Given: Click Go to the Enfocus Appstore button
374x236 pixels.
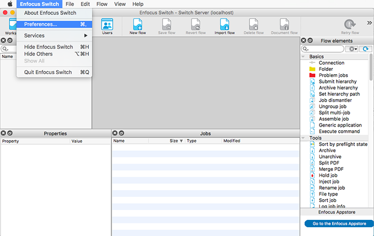Looking at the screenshot, I should point(339,224).
